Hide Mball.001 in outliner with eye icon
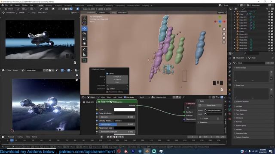Image resolution: width=275 pixels, height=154 pixels. (x=269, y=40)
